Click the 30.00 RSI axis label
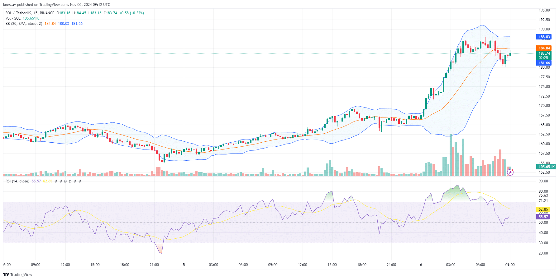 (x=543, y=243)
